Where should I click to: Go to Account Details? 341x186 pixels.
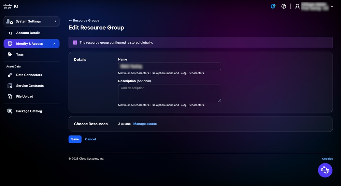coord(28,33)
